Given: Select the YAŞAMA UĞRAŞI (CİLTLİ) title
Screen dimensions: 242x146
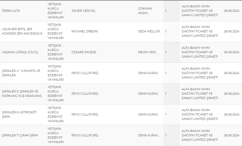Looking at the screenshot, I should coord(20,52).
